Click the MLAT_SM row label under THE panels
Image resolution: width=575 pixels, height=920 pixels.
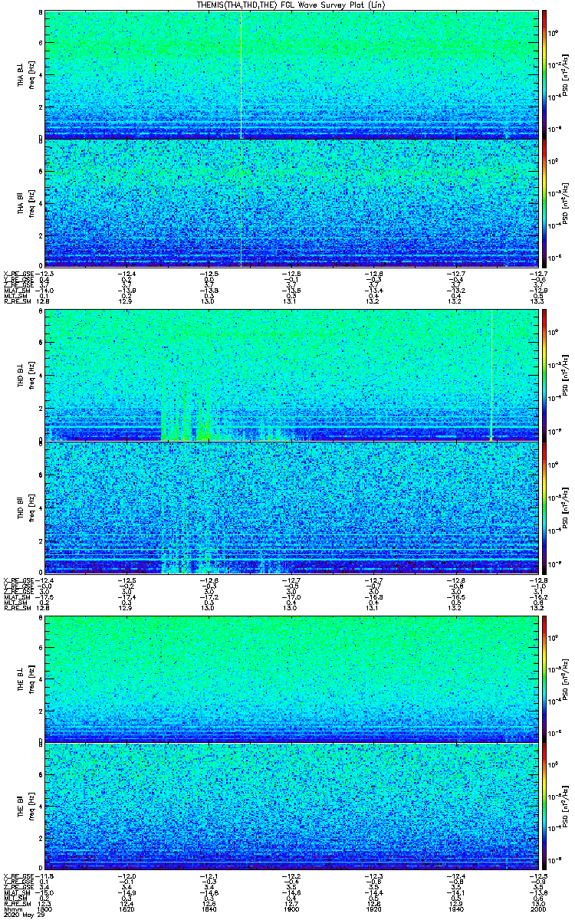pos(15,892)
